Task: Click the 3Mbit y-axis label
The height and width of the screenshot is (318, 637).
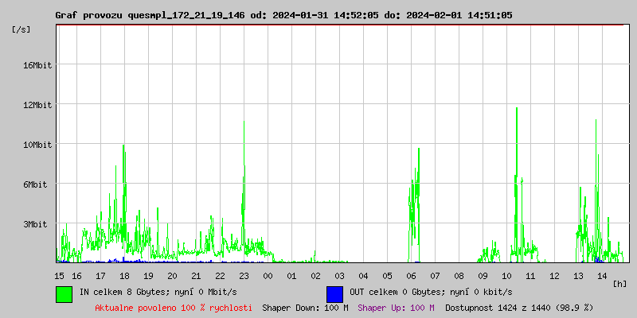Action: pyautogui.click(x=35, y=225)
